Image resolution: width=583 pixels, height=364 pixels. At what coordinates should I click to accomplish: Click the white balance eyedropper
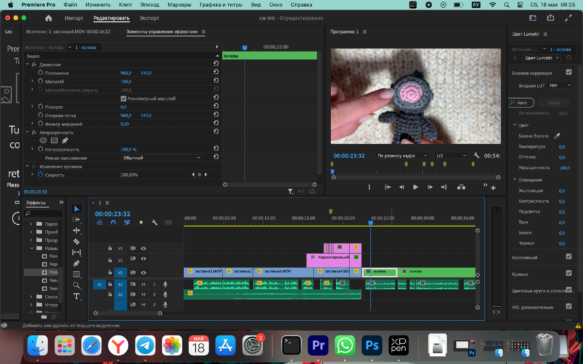tap(557, 136)
